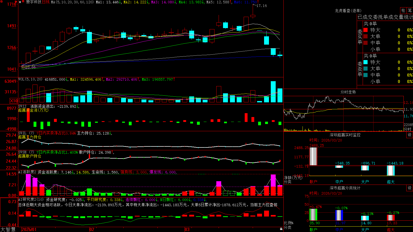The width and height of the screenshot is (413, 232).
Task: Click the 超赢主力持仓 label
Action: point(30,137)
